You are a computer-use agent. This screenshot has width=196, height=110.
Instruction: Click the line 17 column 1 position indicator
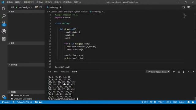pos(149,102)
